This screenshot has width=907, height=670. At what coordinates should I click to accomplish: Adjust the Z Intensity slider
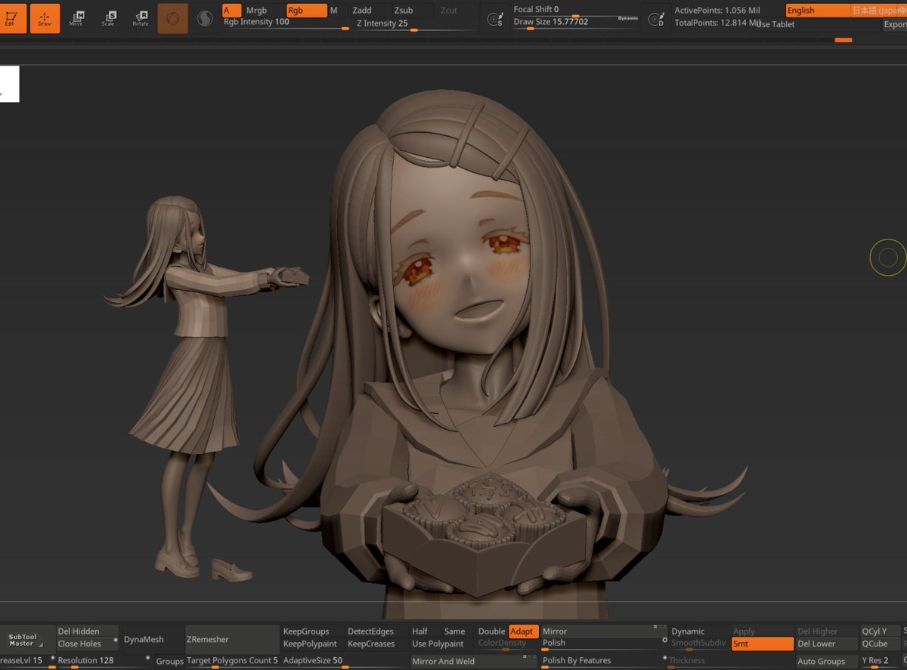(415, 23)
